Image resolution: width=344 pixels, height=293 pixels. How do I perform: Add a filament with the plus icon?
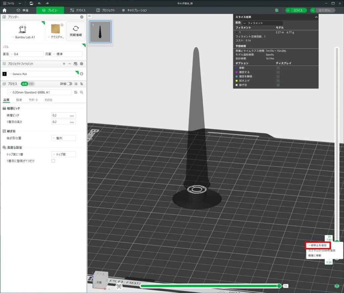pyautogui.click(x=64, y=63)
